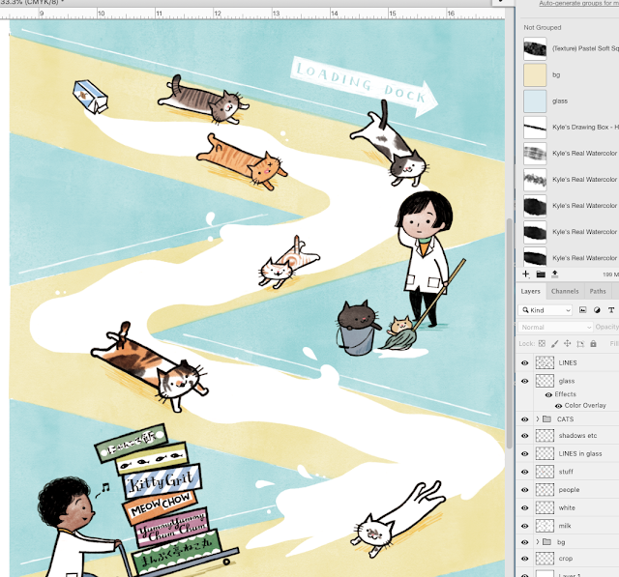The image size is (619, 577).
Task: Open the Kind filter dropdown
Action: coord(545,310)
